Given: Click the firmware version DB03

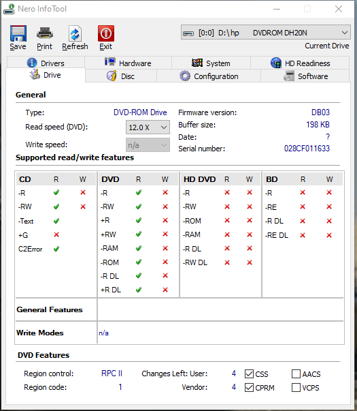Looking at the screenshot, I should tap(321, 112).
